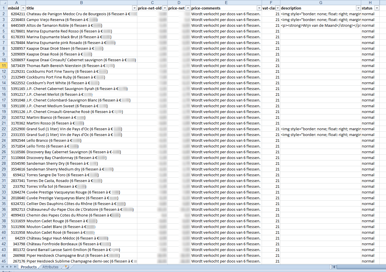Select column E header
The image size is (386, 272).
coord(226,3)
